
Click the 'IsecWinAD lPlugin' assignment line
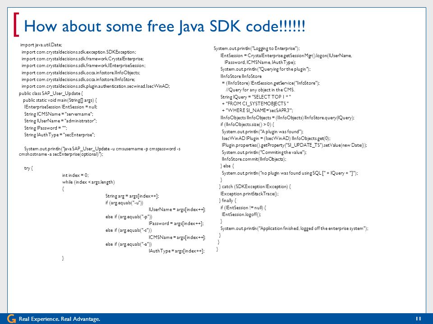(276, 138)
